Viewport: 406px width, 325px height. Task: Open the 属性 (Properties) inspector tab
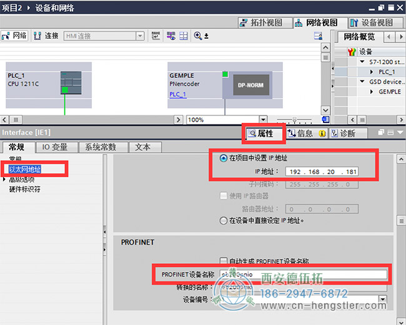pyautogui.click(x=264, y=133)
